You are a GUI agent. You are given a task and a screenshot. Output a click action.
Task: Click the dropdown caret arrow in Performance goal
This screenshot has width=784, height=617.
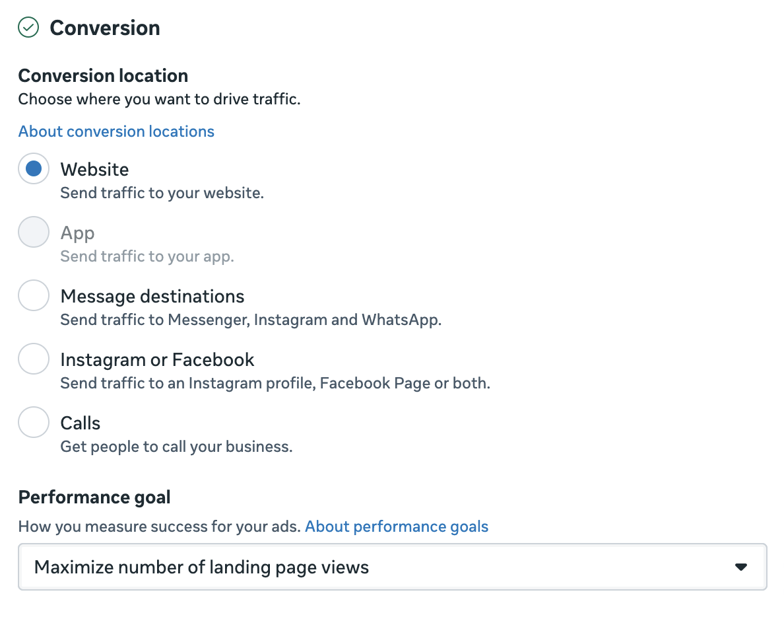click(x=741, y=567)
